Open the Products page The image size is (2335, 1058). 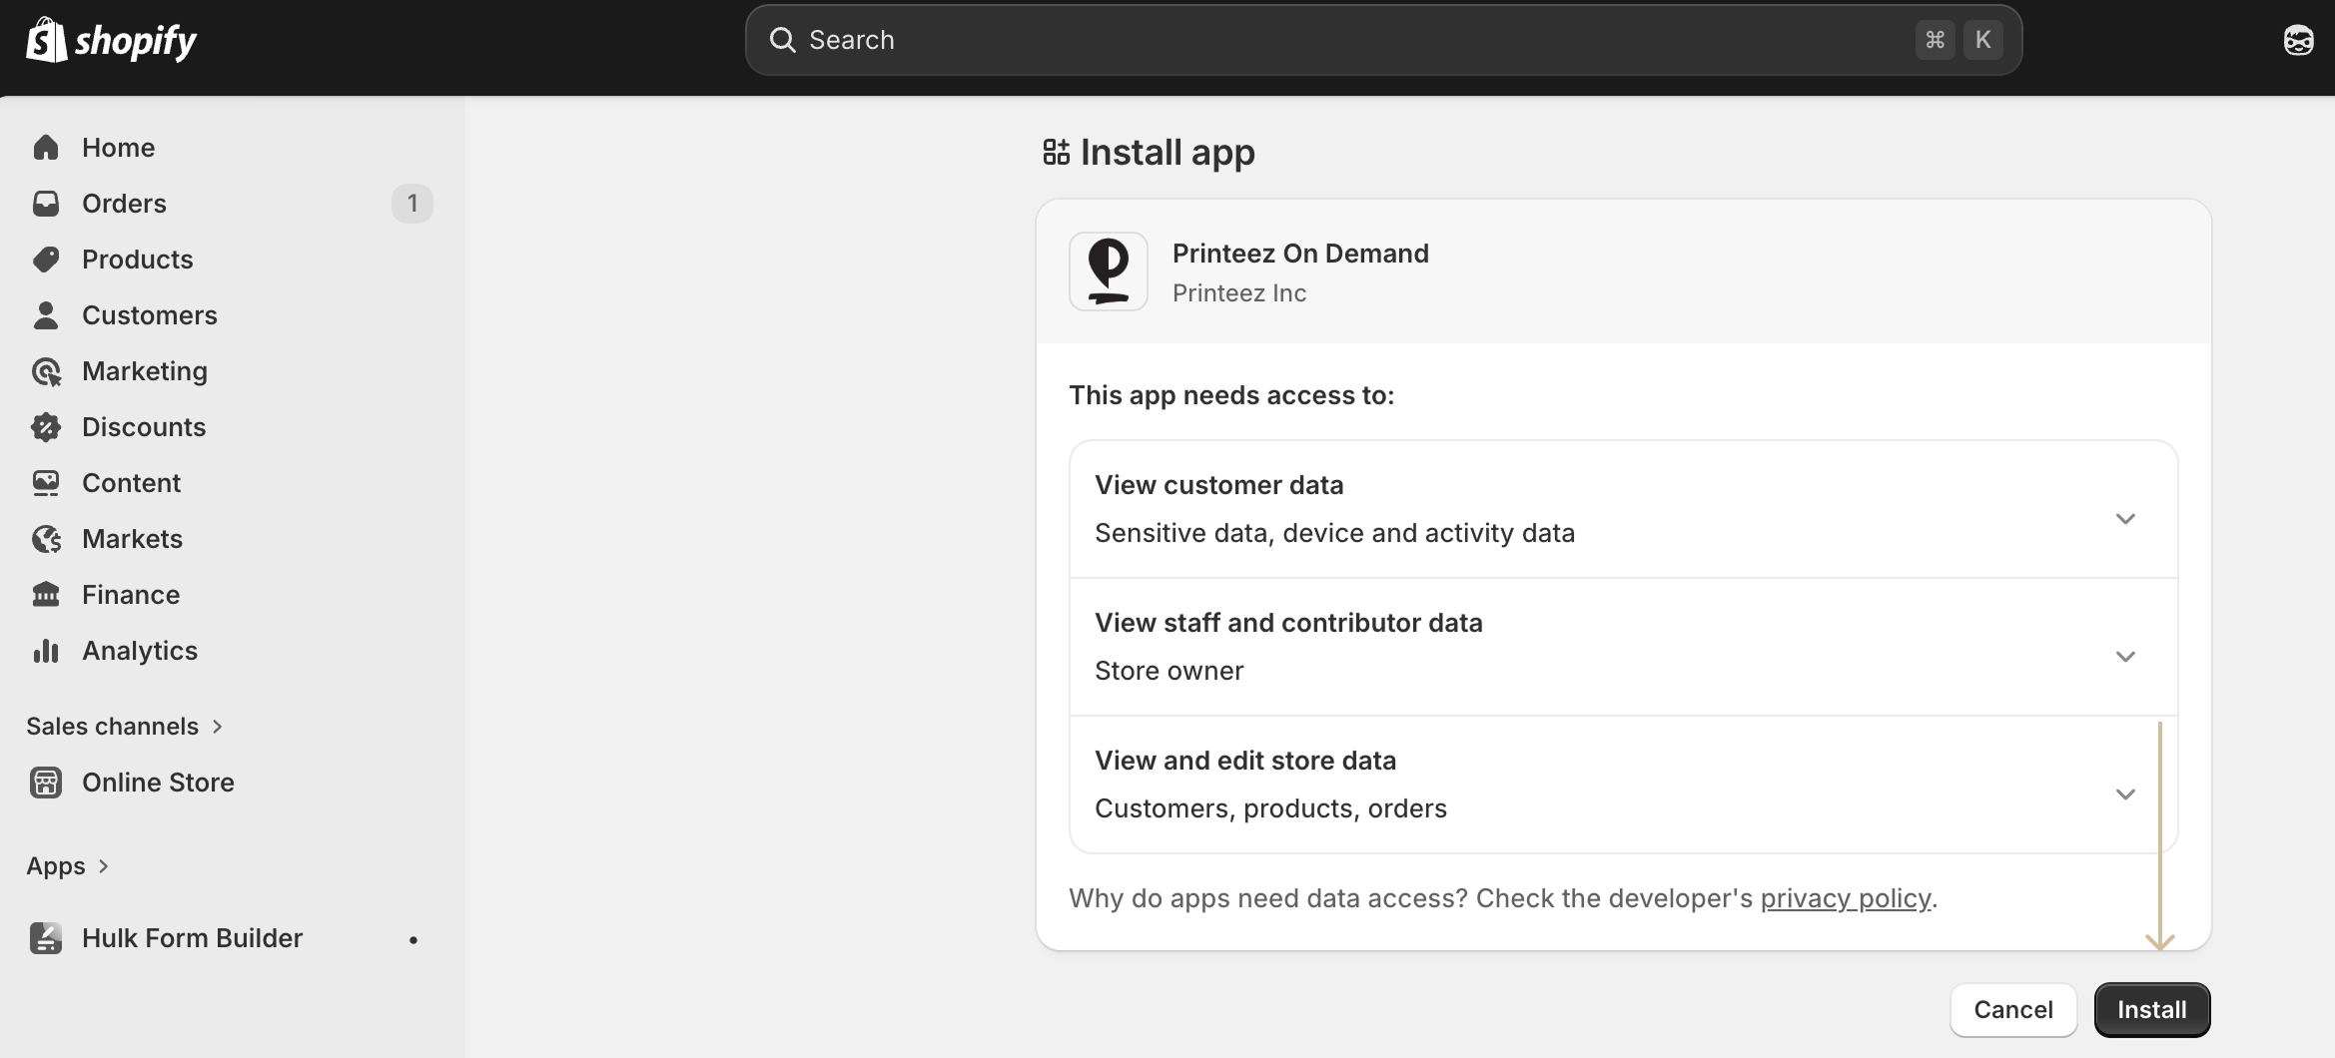coord(232,260)
